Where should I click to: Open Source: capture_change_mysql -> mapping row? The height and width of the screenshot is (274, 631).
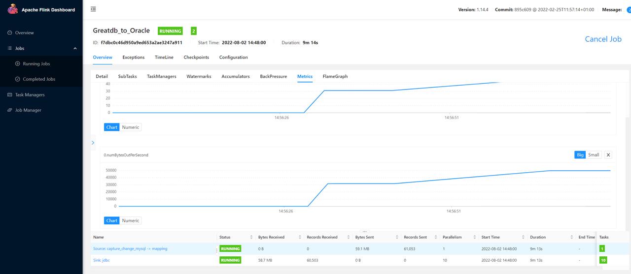coord(130,248)
